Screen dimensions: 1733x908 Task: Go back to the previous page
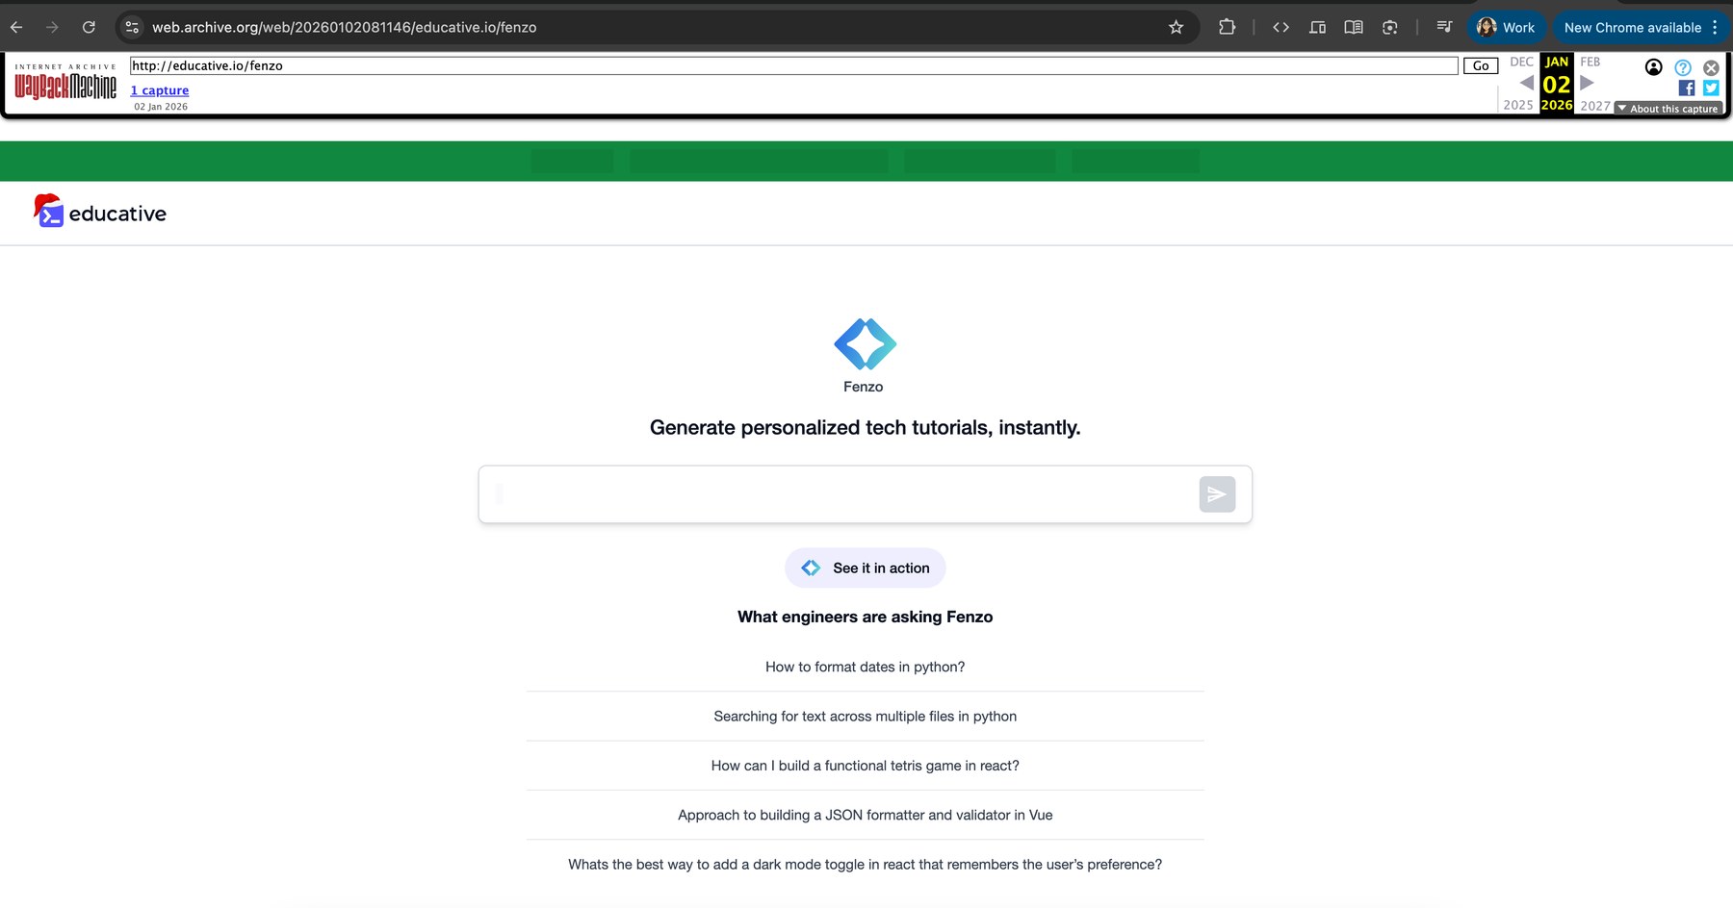click(x=16, y=27)
